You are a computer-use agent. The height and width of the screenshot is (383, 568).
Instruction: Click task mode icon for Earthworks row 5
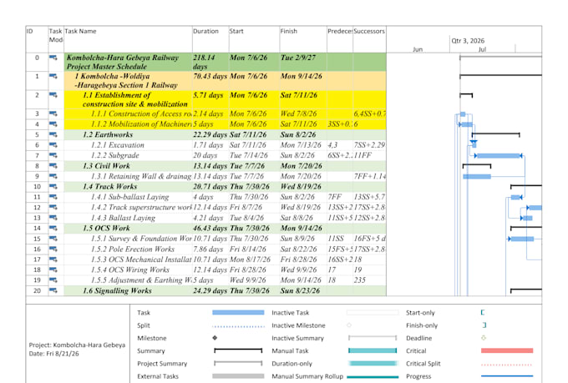(x=53, y=134)
